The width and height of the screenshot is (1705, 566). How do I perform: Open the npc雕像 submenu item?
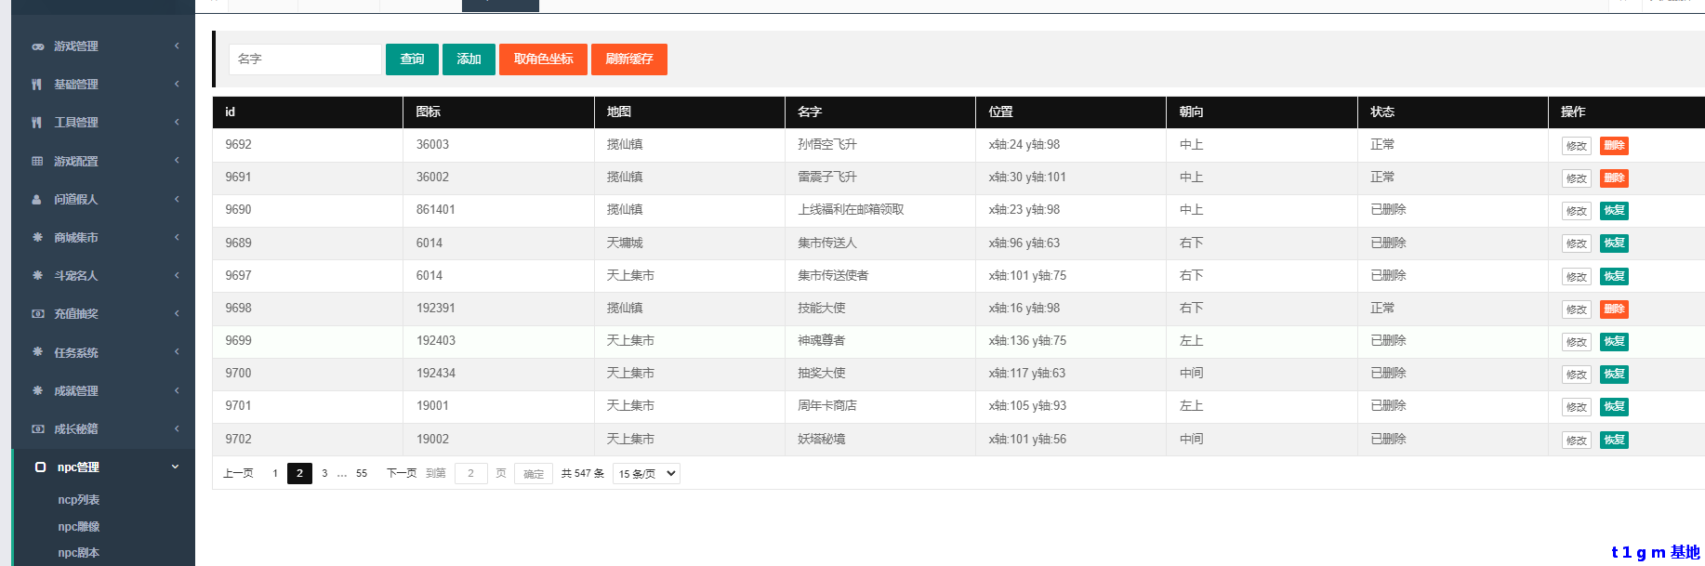pos(79,527)
